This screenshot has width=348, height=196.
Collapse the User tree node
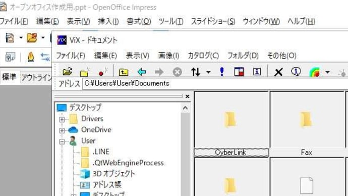(62, 141)
